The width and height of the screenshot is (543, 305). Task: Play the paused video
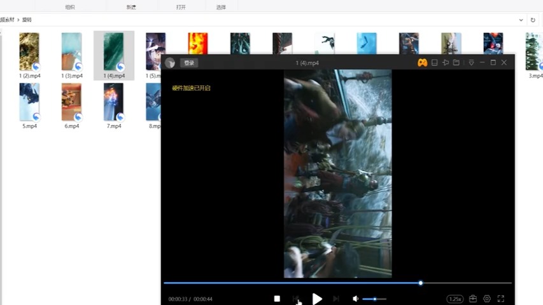click(317, 299)
